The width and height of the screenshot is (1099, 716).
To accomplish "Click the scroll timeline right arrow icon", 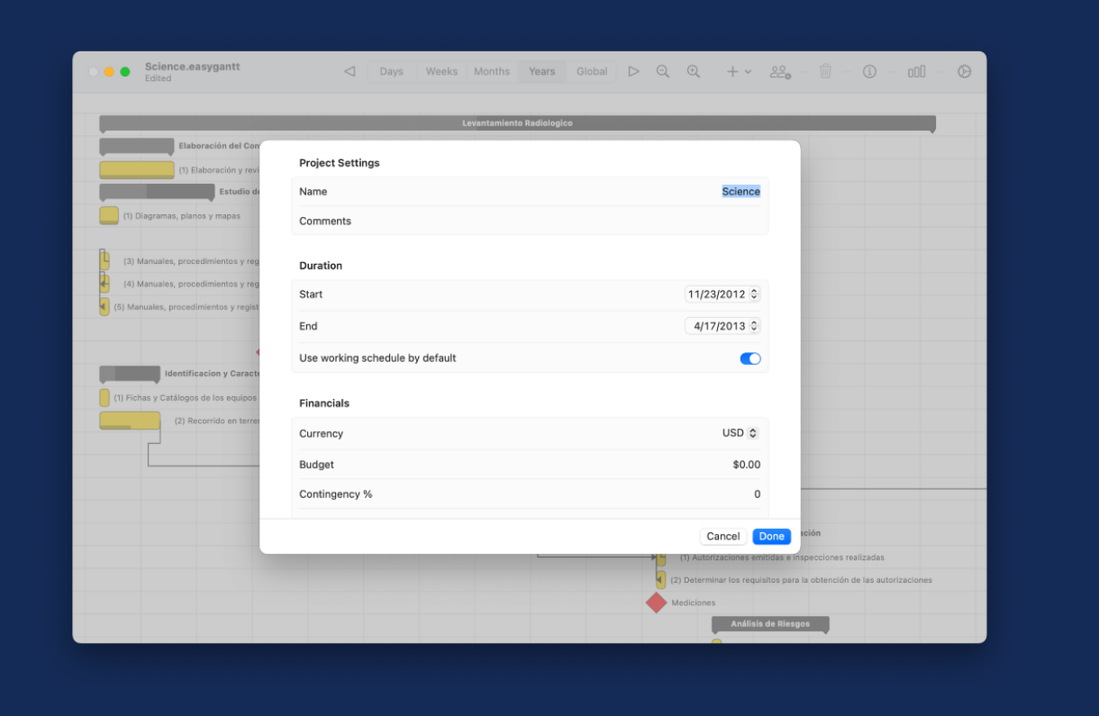I will pos(633,72).
